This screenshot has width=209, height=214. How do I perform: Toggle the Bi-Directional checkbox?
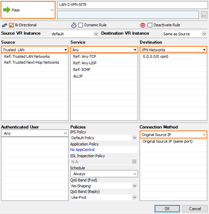[x=11, y=25]
